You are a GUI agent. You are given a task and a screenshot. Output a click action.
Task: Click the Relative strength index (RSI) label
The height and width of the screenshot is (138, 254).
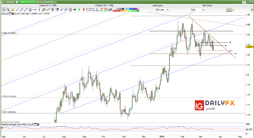[x=16, y=124]
